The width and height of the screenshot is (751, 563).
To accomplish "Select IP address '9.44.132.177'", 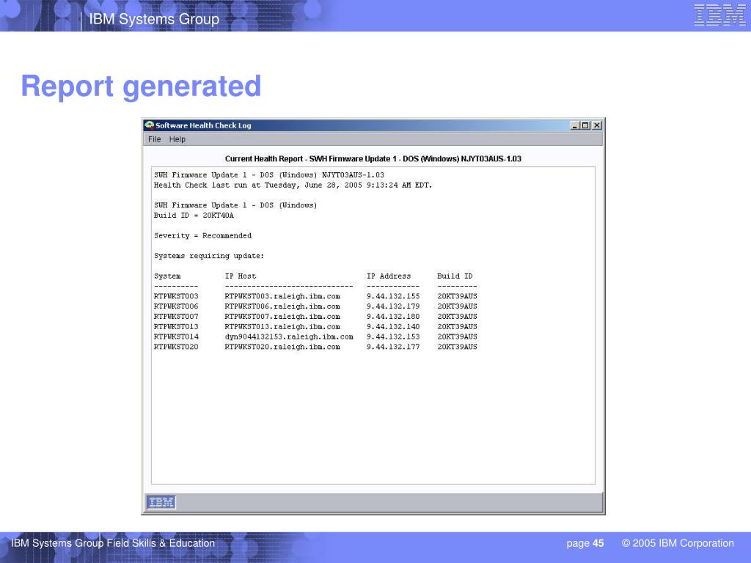I will (393, 347).
